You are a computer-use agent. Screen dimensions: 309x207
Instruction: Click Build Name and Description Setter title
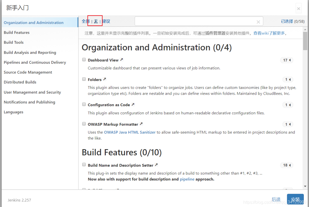pyautogui.click(x=120, y=165)
